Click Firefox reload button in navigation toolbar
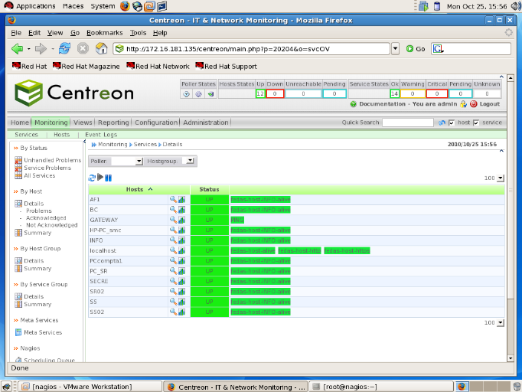 tap(65, 48)
